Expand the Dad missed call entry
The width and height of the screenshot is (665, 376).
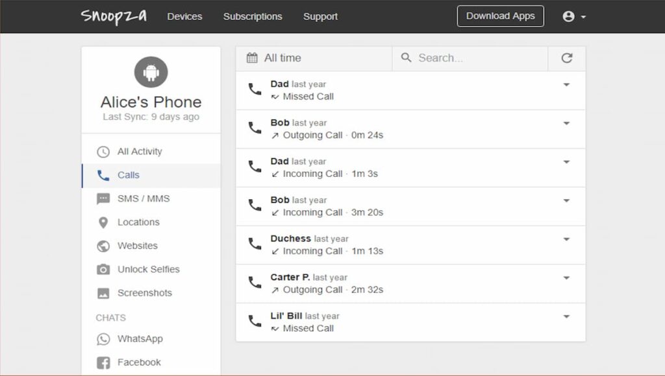click(566, 85)
